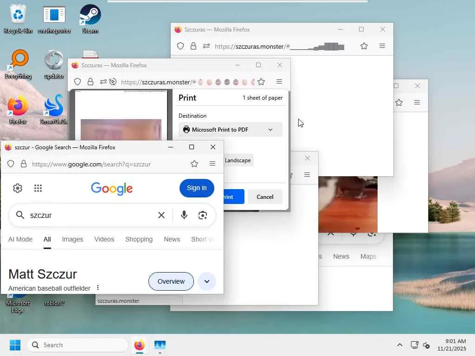Show hidden system tray icons

tap(399, 345)
